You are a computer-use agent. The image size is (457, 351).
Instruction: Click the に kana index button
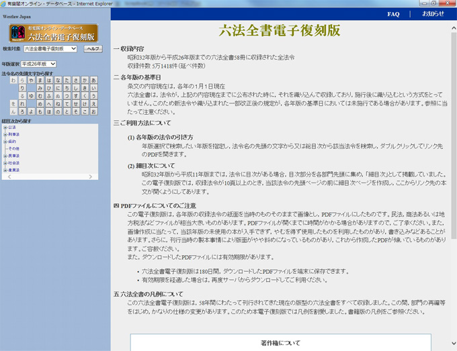[58, 88]
